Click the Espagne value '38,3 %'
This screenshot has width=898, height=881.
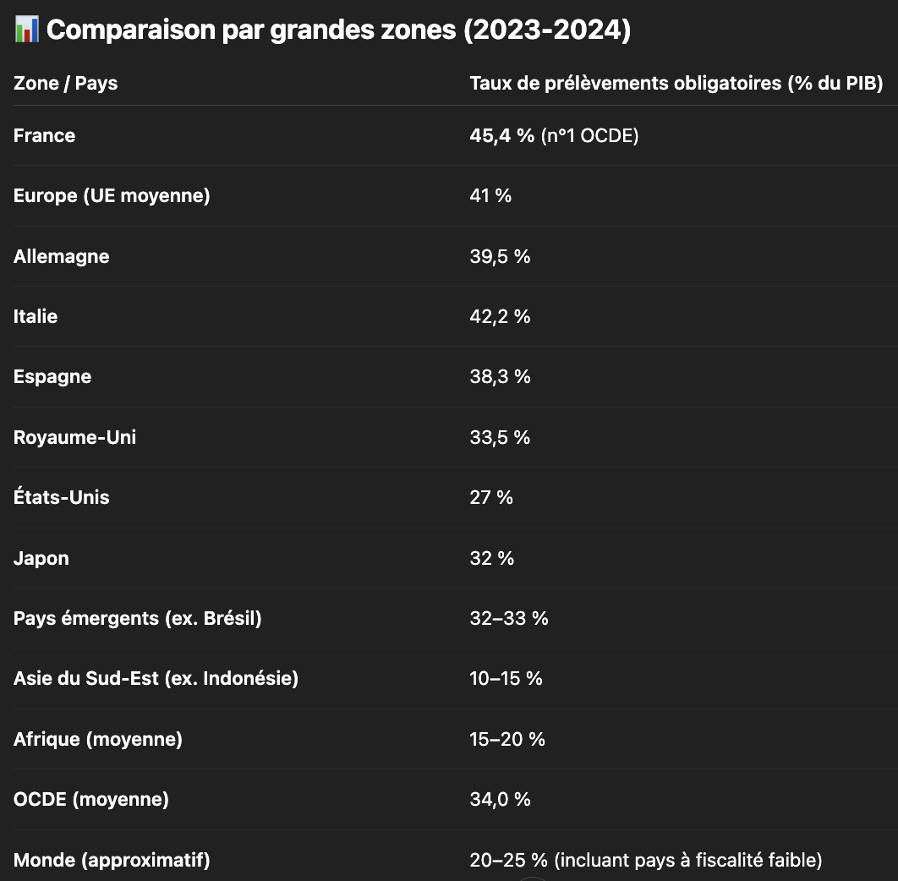tap(500, 377)
